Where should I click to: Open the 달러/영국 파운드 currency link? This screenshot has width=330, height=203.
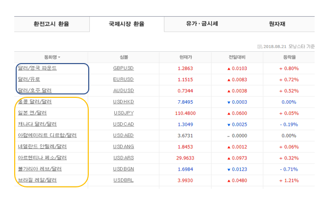(37, 68)
